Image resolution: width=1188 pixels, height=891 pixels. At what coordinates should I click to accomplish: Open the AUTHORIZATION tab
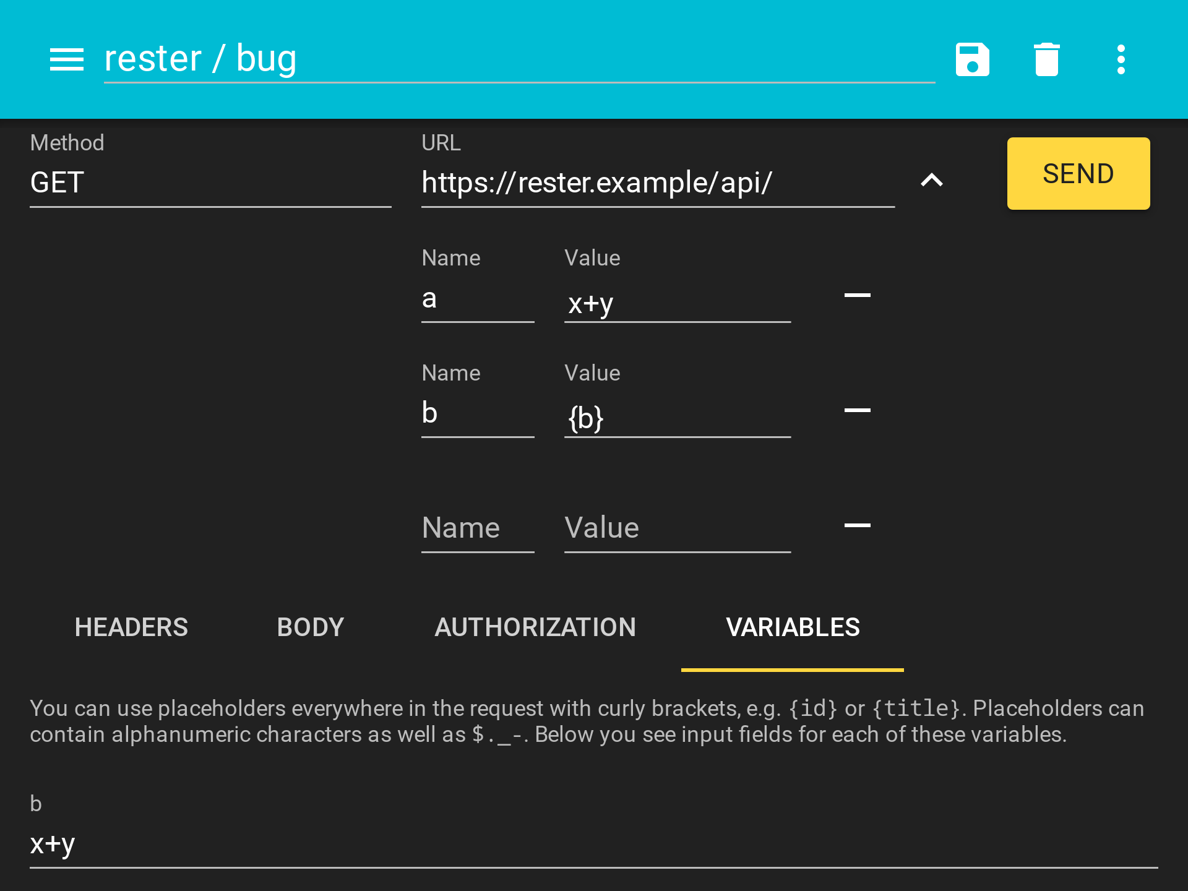pos(535,627)
